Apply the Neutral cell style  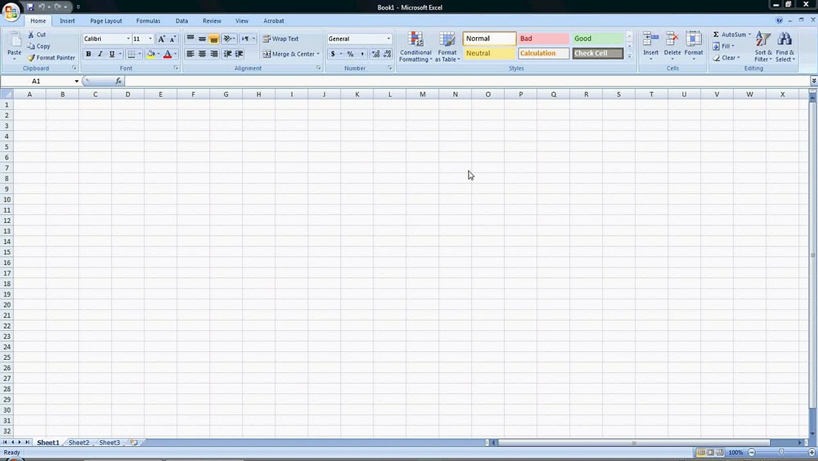coord(490,53)
